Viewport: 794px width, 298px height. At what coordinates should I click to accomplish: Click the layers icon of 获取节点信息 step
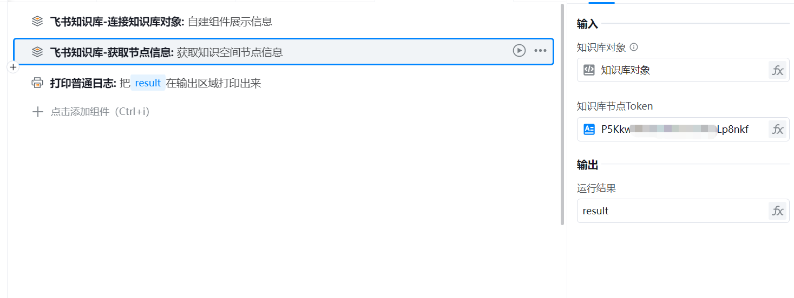[37, 52]
